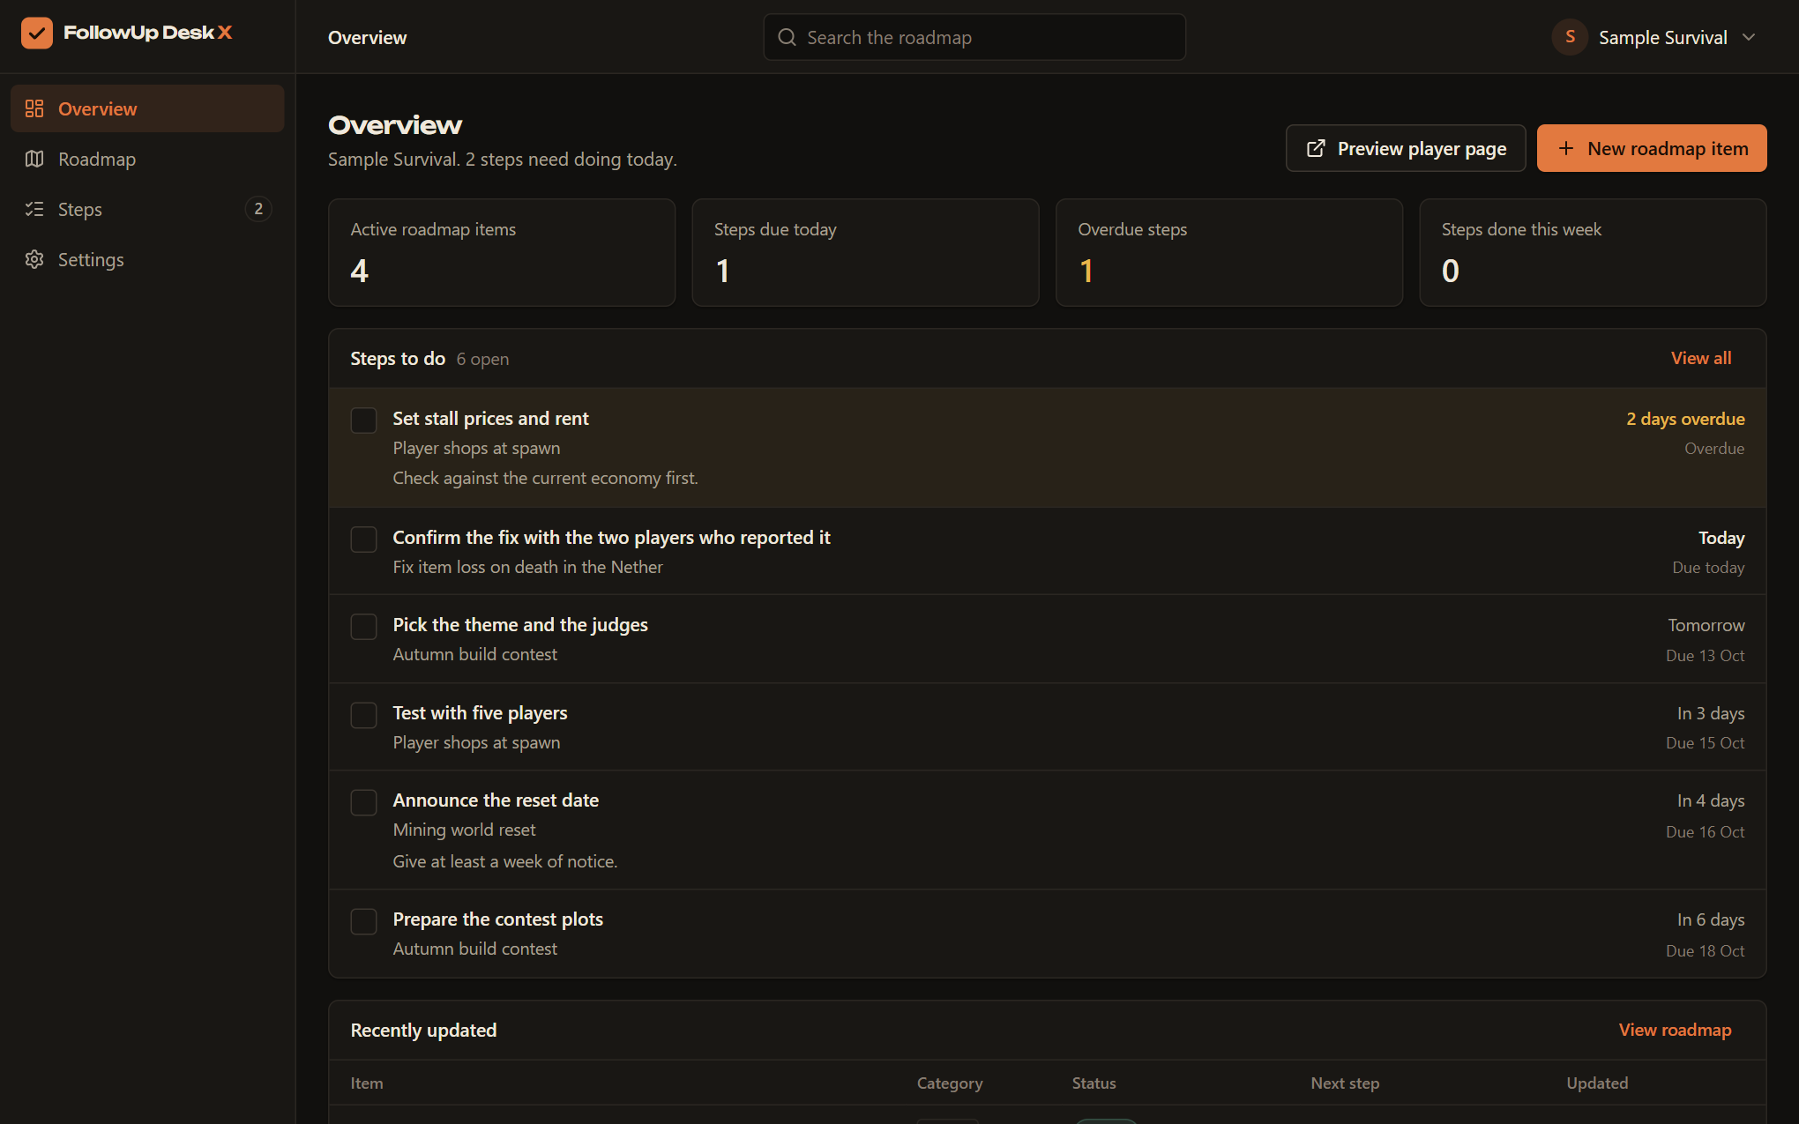Click the 'Next step' column header
Screen dimensions: 1799x1124
pyautogui.click(x=1345, y=1083)
